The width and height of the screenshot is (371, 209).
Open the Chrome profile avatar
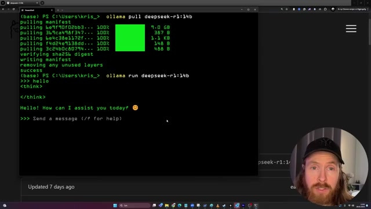(x=333, y=9)
